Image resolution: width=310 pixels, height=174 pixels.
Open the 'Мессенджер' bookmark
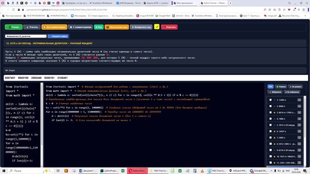point(78,16)
